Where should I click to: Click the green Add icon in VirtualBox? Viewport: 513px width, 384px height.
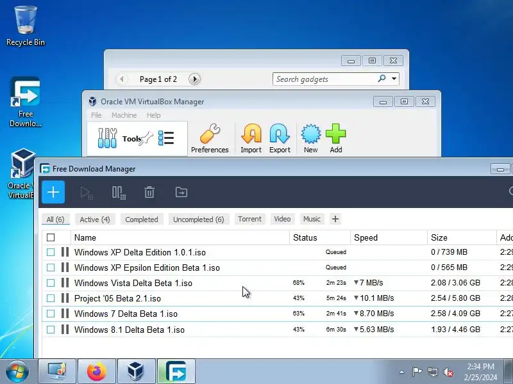pos(335,138)
